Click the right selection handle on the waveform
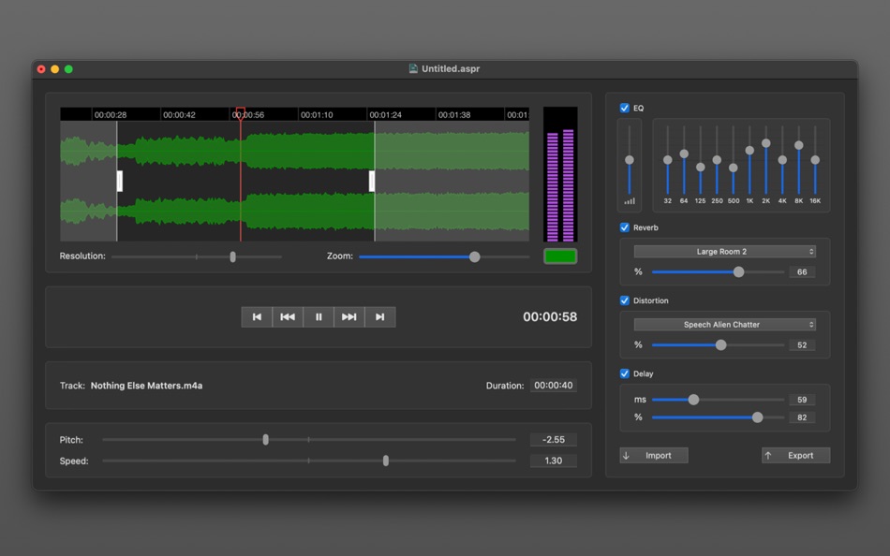The width and height of the screenshot is (890, 556). (372, 181)
